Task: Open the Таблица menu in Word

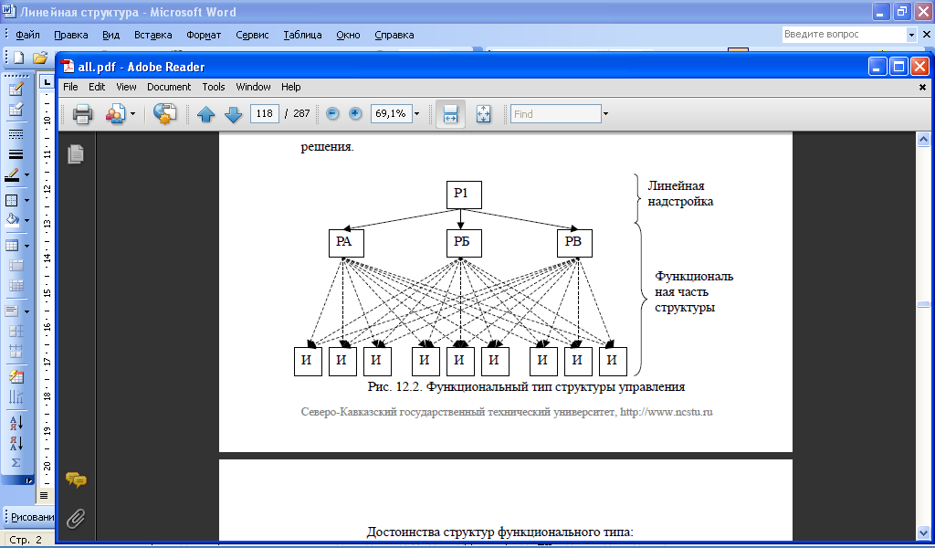Action: coord(302,36)
